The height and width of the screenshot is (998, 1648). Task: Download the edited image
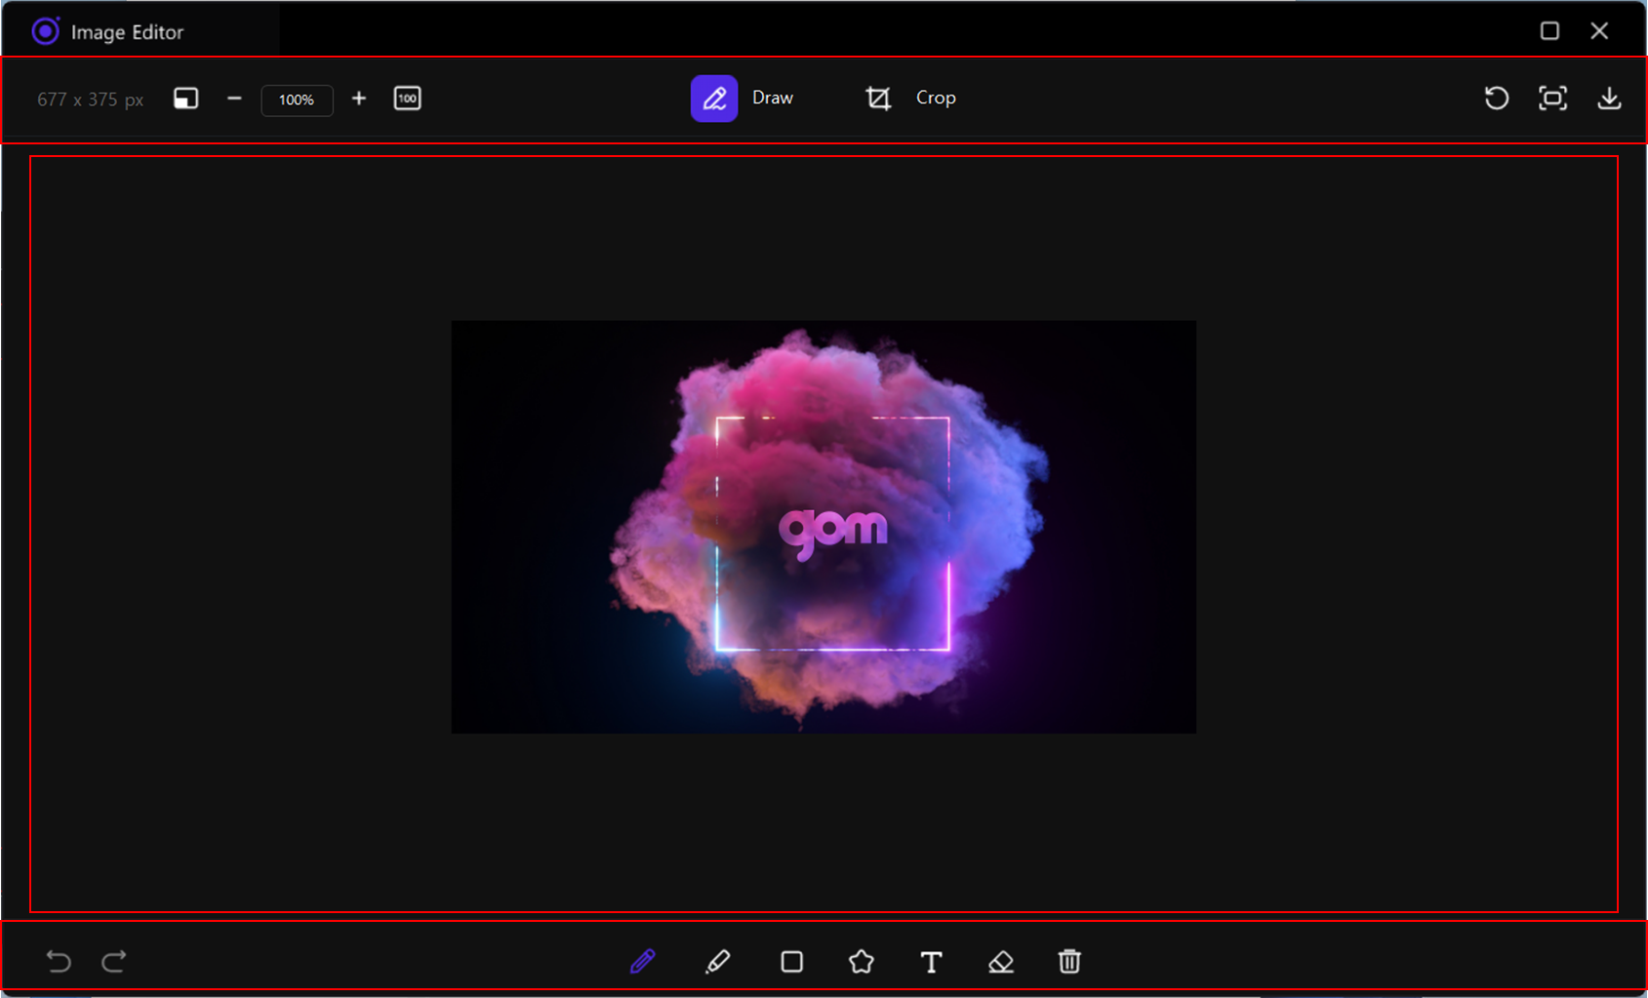1610,98
